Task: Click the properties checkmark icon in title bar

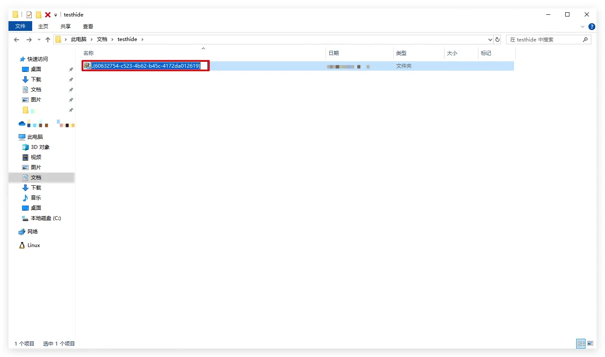Action: click(29, 15)
